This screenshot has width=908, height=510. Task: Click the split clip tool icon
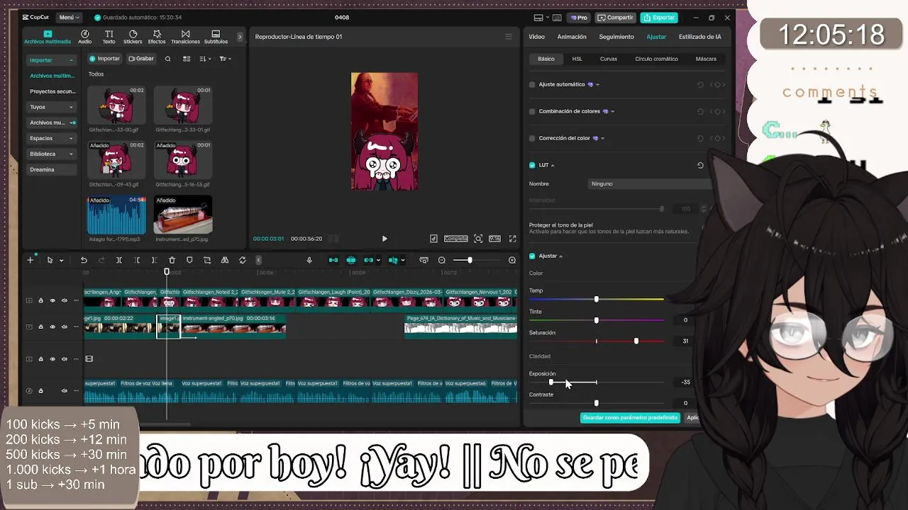[x=119, y=260]
